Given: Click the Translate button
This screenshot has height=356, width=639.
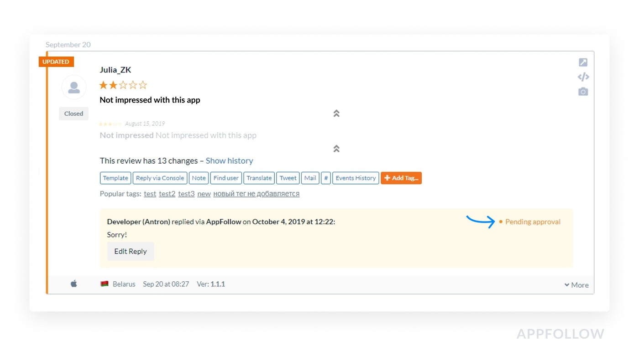Looking at the screenshot, I should click(259, 178).
